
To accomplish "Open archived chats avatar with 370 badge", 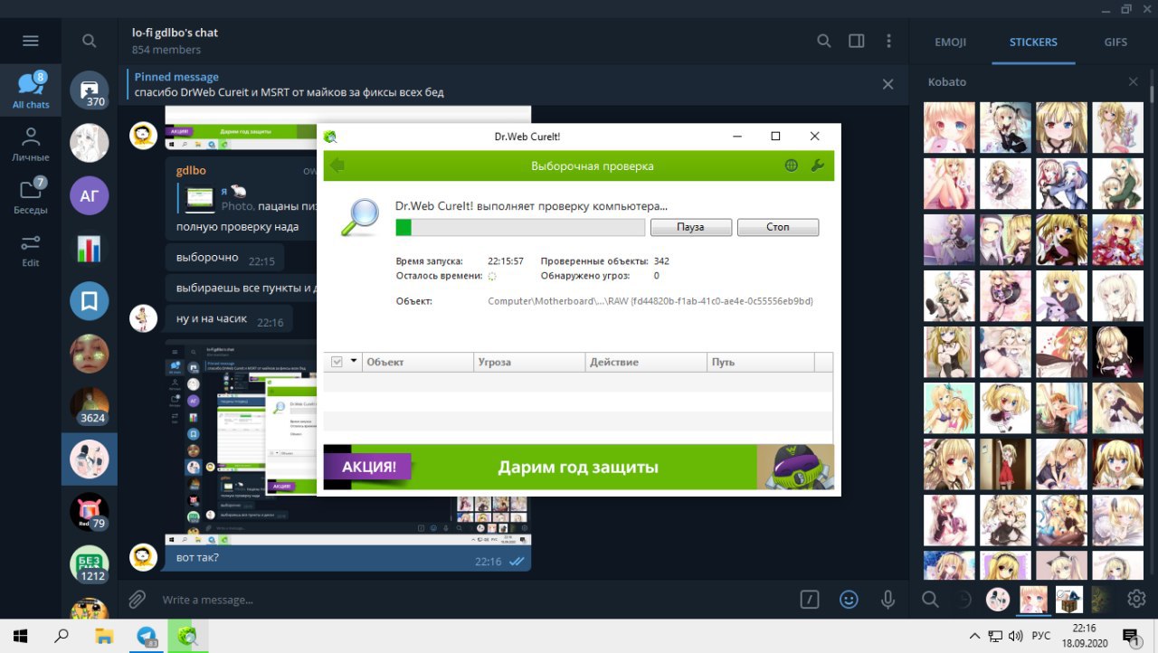I will click(89, 90).
